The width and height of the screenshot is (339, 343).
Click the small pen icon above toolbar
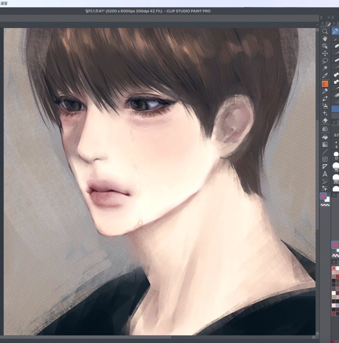click(x=329, y=24)
